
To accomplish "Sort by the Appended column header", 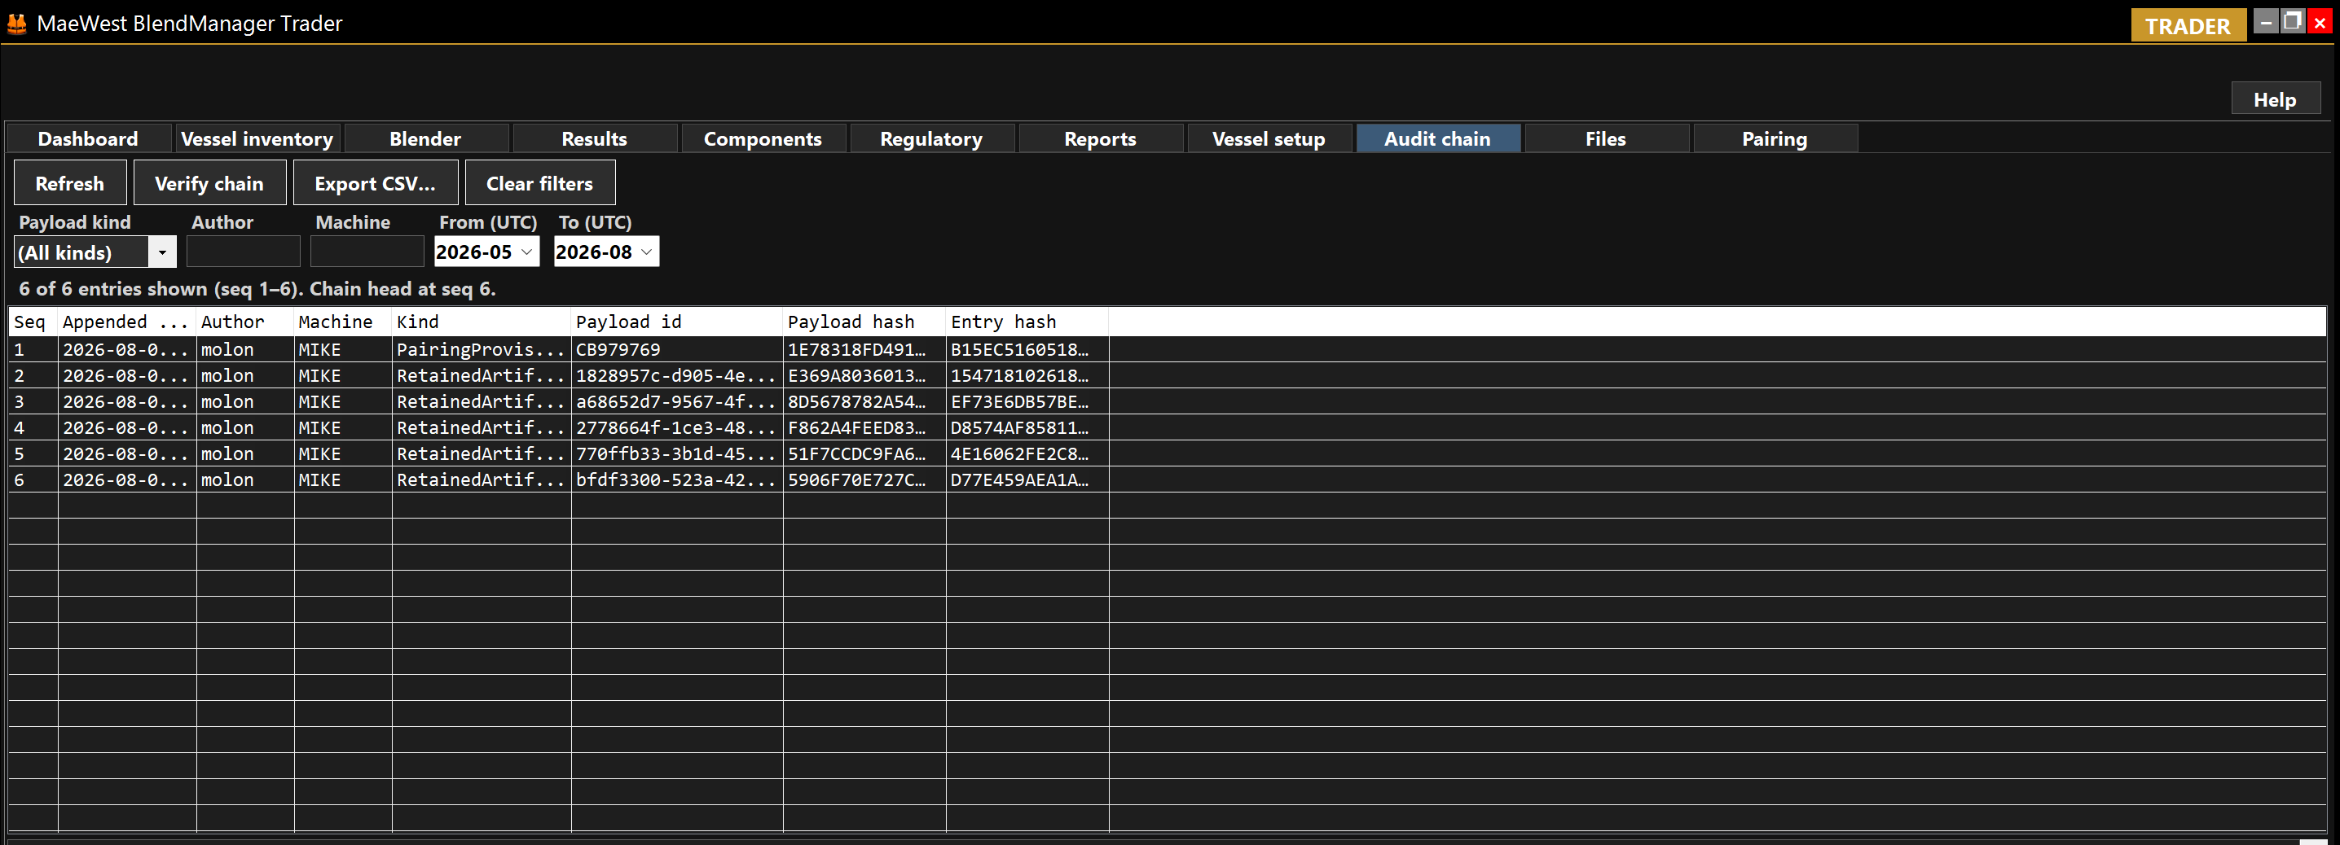I will coord(127,322).
